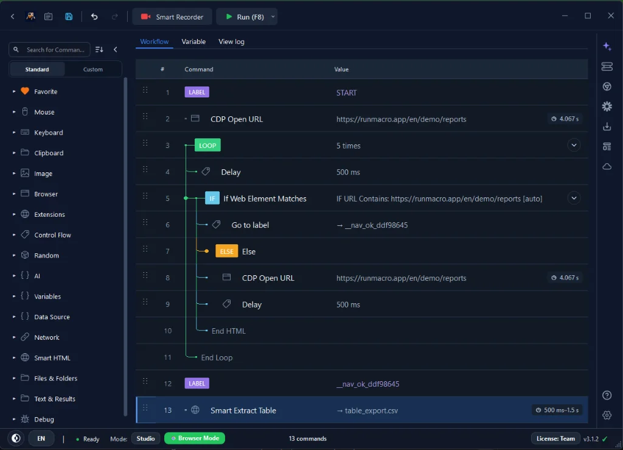Expand the LOOP row 3 chevron
The width and height of the screenshot is (623, 450).
pos(574,145)
